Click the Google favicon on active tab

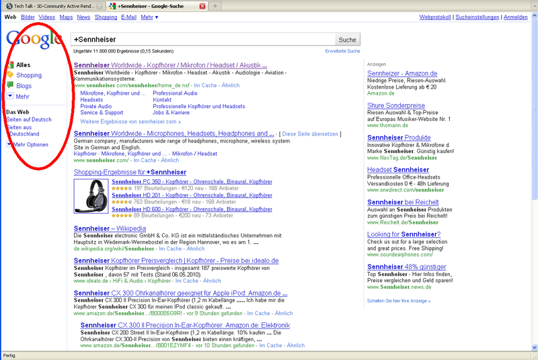(x=112, y=6)
